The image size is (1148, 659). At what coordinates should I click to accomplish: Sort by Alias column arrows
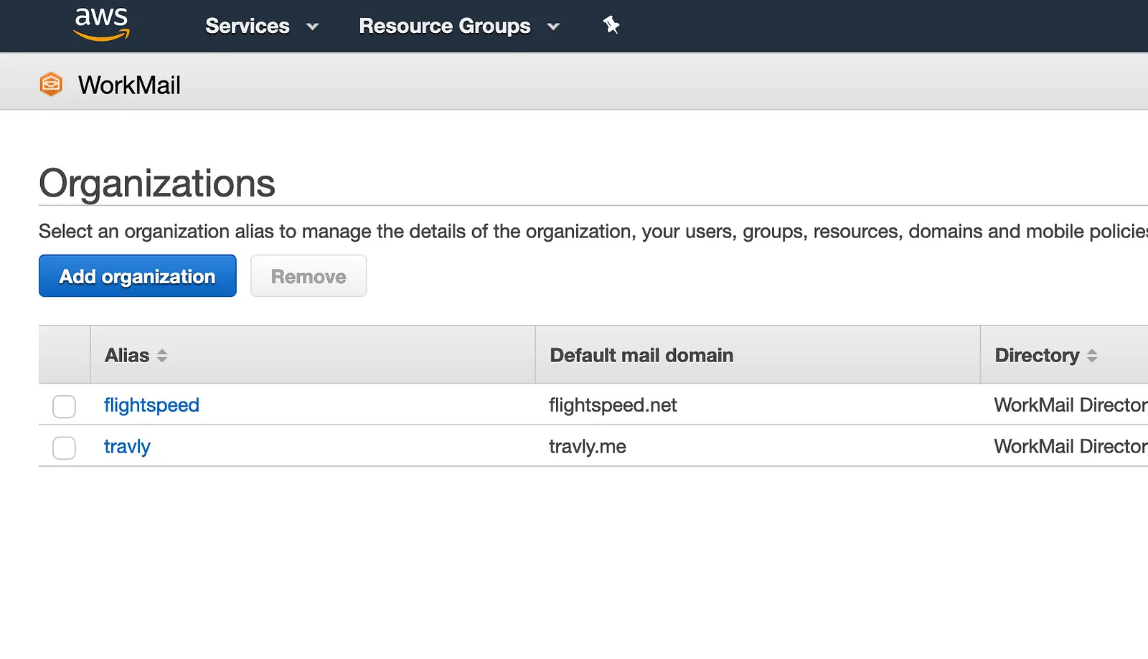[x=162, y=356]
